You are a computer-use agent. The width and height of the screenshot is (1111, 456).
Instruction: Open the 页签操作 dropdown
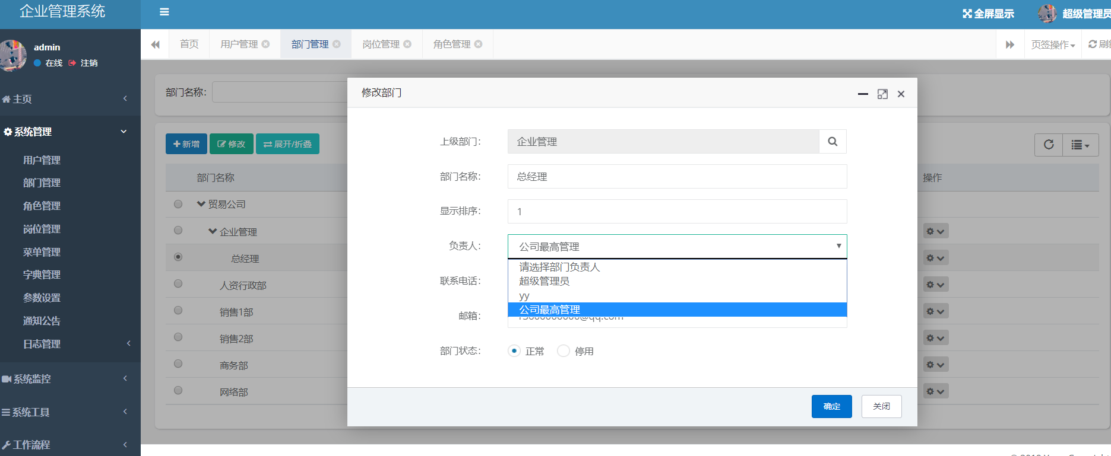[x=1053, y=44]
